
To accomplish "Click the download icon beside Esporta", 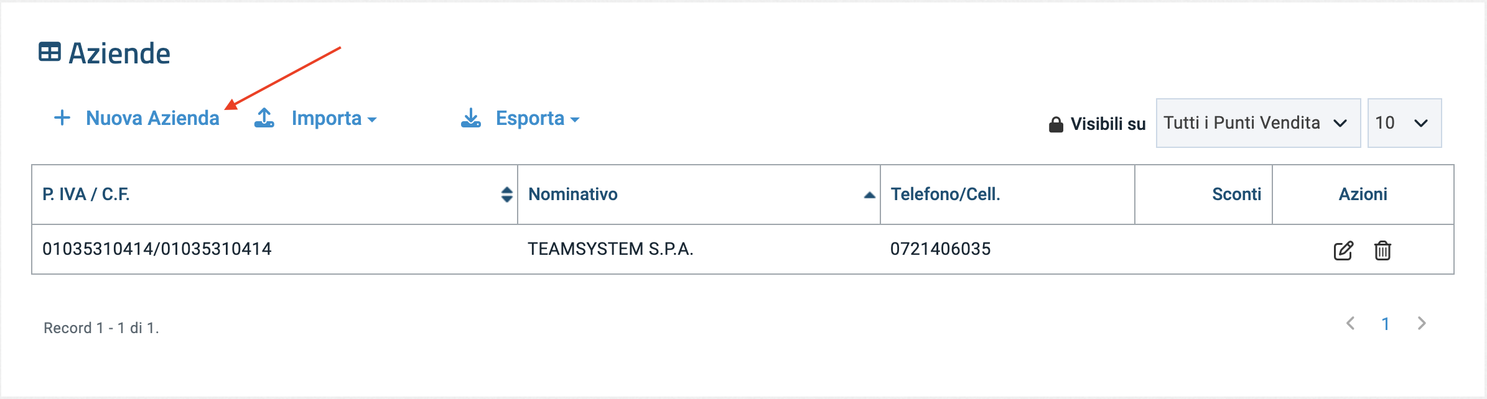I will (x=471, y=118).
